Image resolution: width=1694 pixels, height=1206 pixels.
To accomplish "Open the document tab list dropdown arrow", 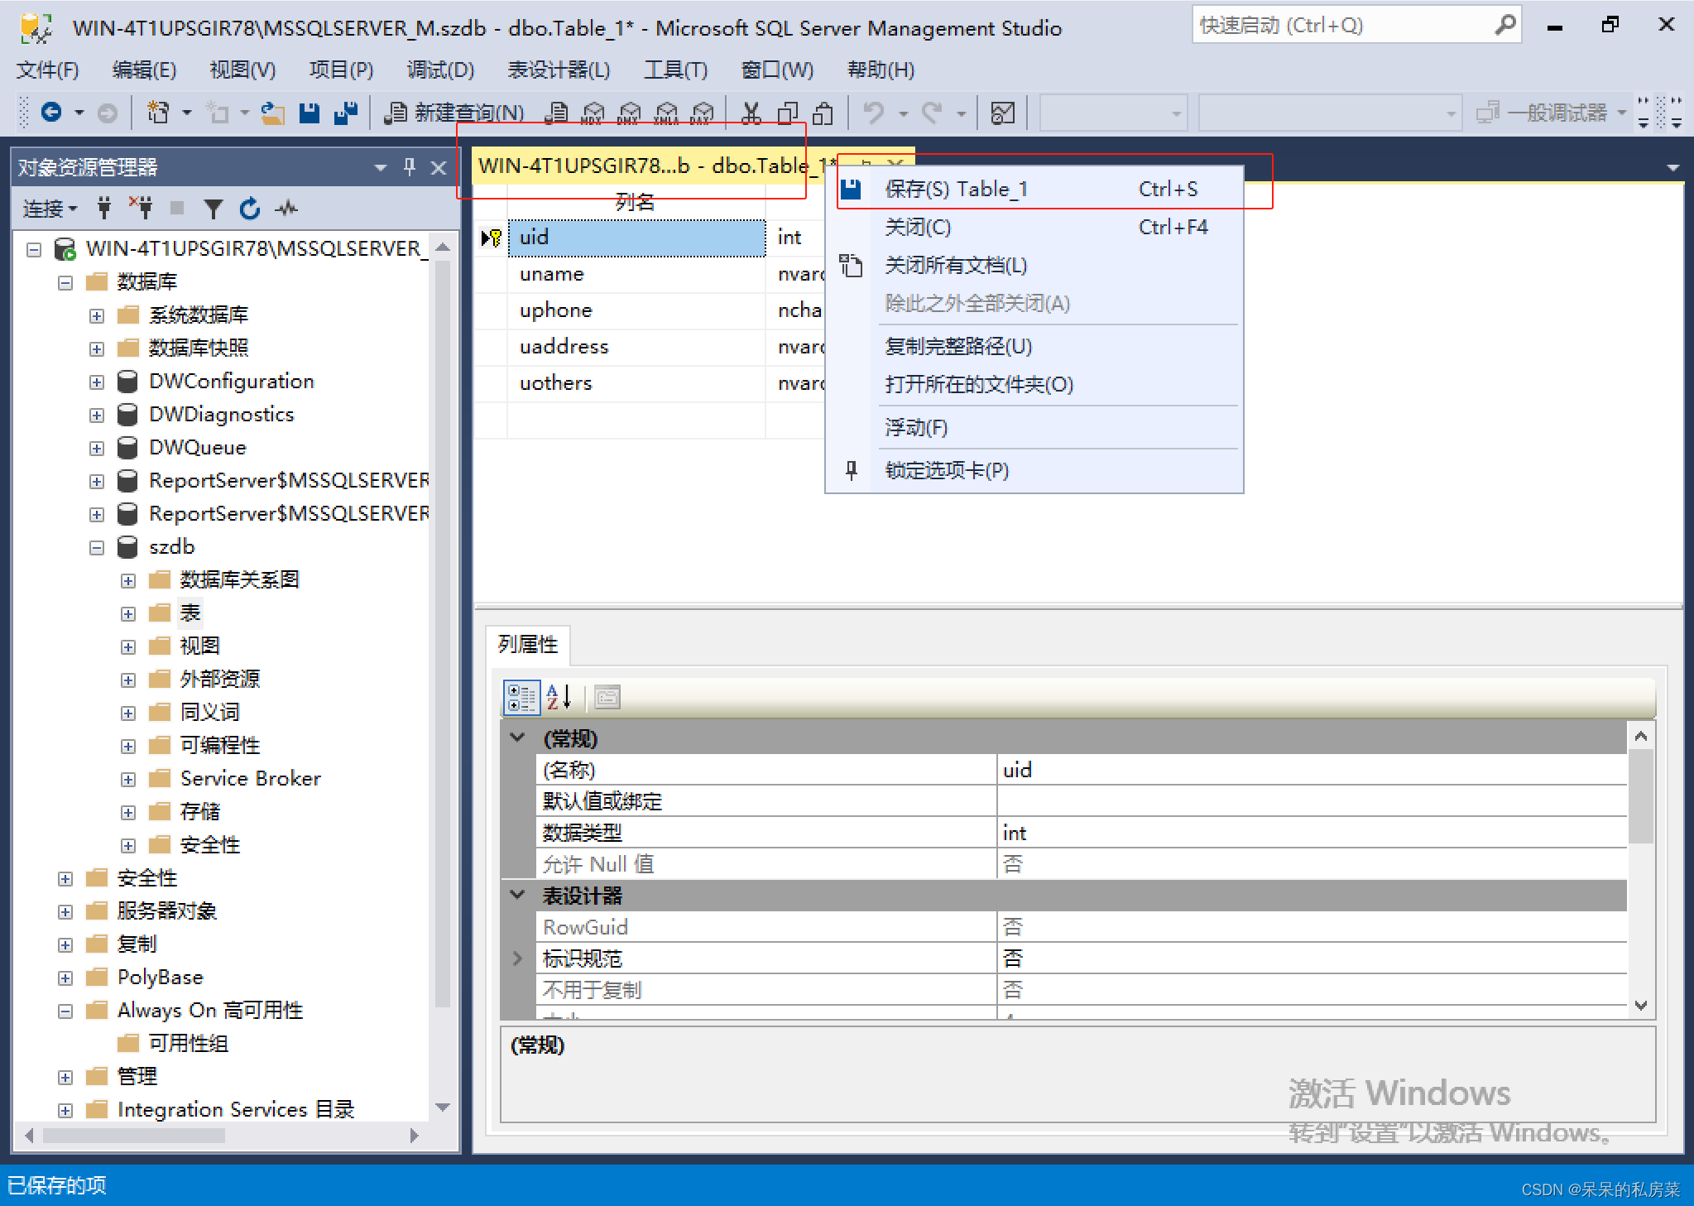I will (1672, 168).
